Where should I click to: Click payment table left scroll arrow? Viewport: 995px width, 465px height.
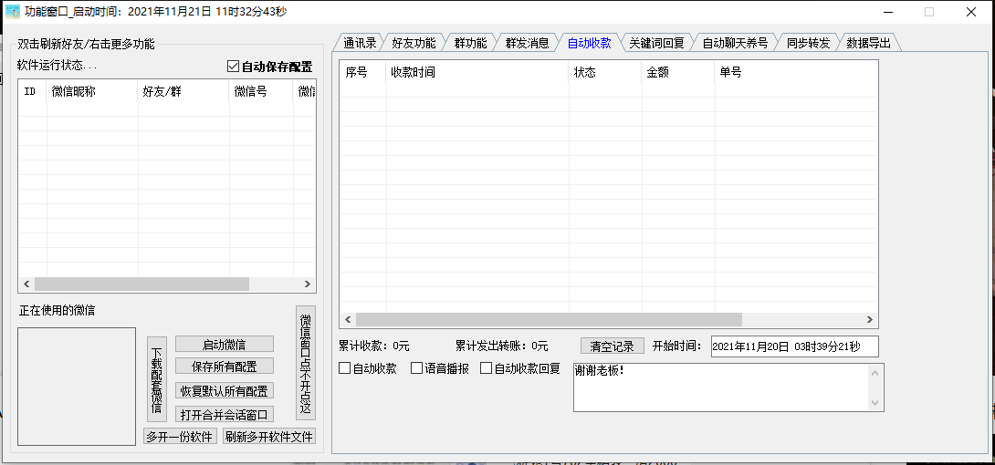pos(348,319)
